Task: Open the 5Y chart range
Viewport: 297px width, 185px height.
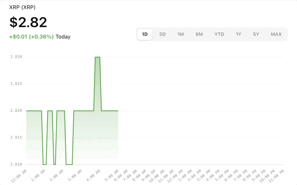Action: coord(256,34)
